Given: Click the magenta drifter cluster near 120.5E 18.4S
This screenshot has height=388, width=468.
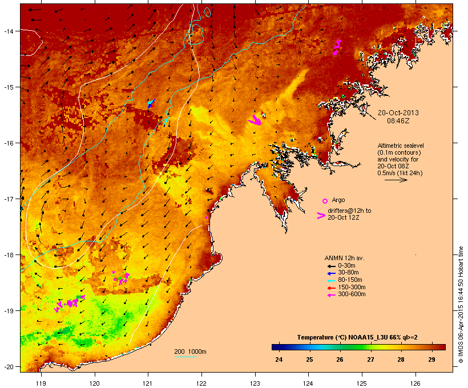Looking at the screenshot, I should (121, 278).
